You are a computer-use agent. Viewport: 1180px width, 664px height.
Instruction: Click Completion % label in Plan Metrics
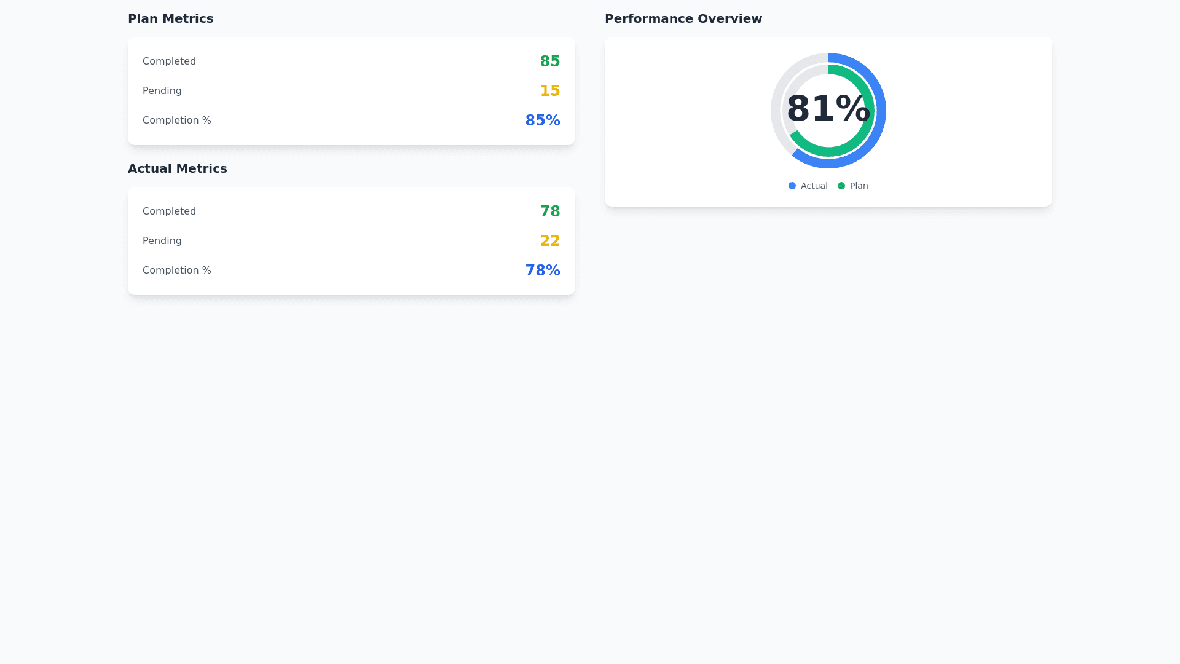(176, 121)
